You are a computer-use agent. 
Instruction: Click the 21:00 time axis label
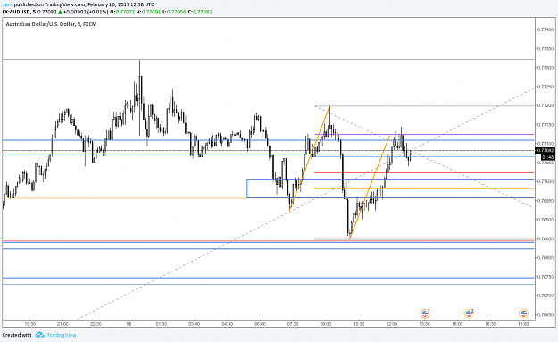point(62,324)
